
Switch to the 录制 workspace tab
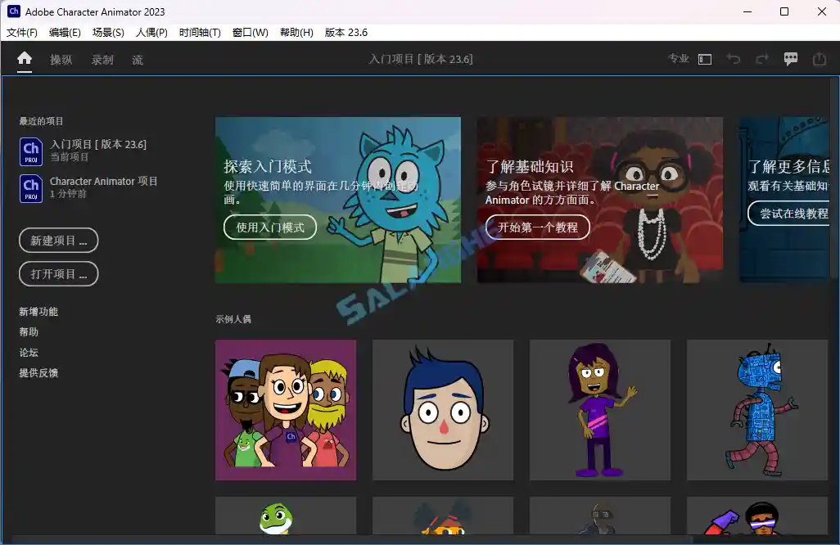click(x=102, y=60)
